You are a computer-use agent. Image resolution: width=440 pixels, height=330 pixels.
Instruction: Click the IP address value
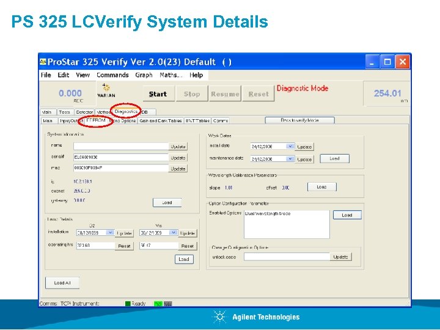(82, 182)
